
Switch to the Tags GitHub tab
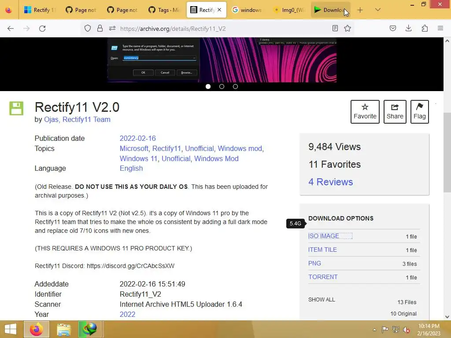pyautogui.click(x=164, y=10)
